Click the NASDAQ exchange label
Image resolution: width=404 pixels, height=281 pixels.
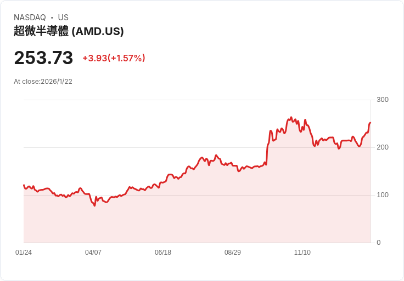tap(30, 18)
